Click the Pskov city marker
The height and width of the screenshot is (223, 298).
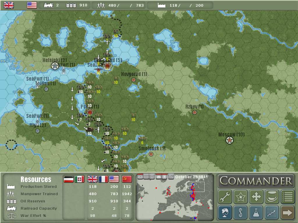[x=90, y=112]
